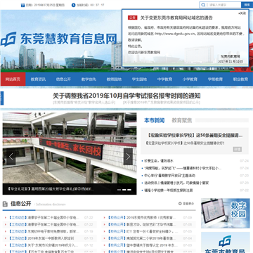Open 中学教育 navigation item
Image resolution: width=253 pixels, height=253 pixels.
click(164, 79)
